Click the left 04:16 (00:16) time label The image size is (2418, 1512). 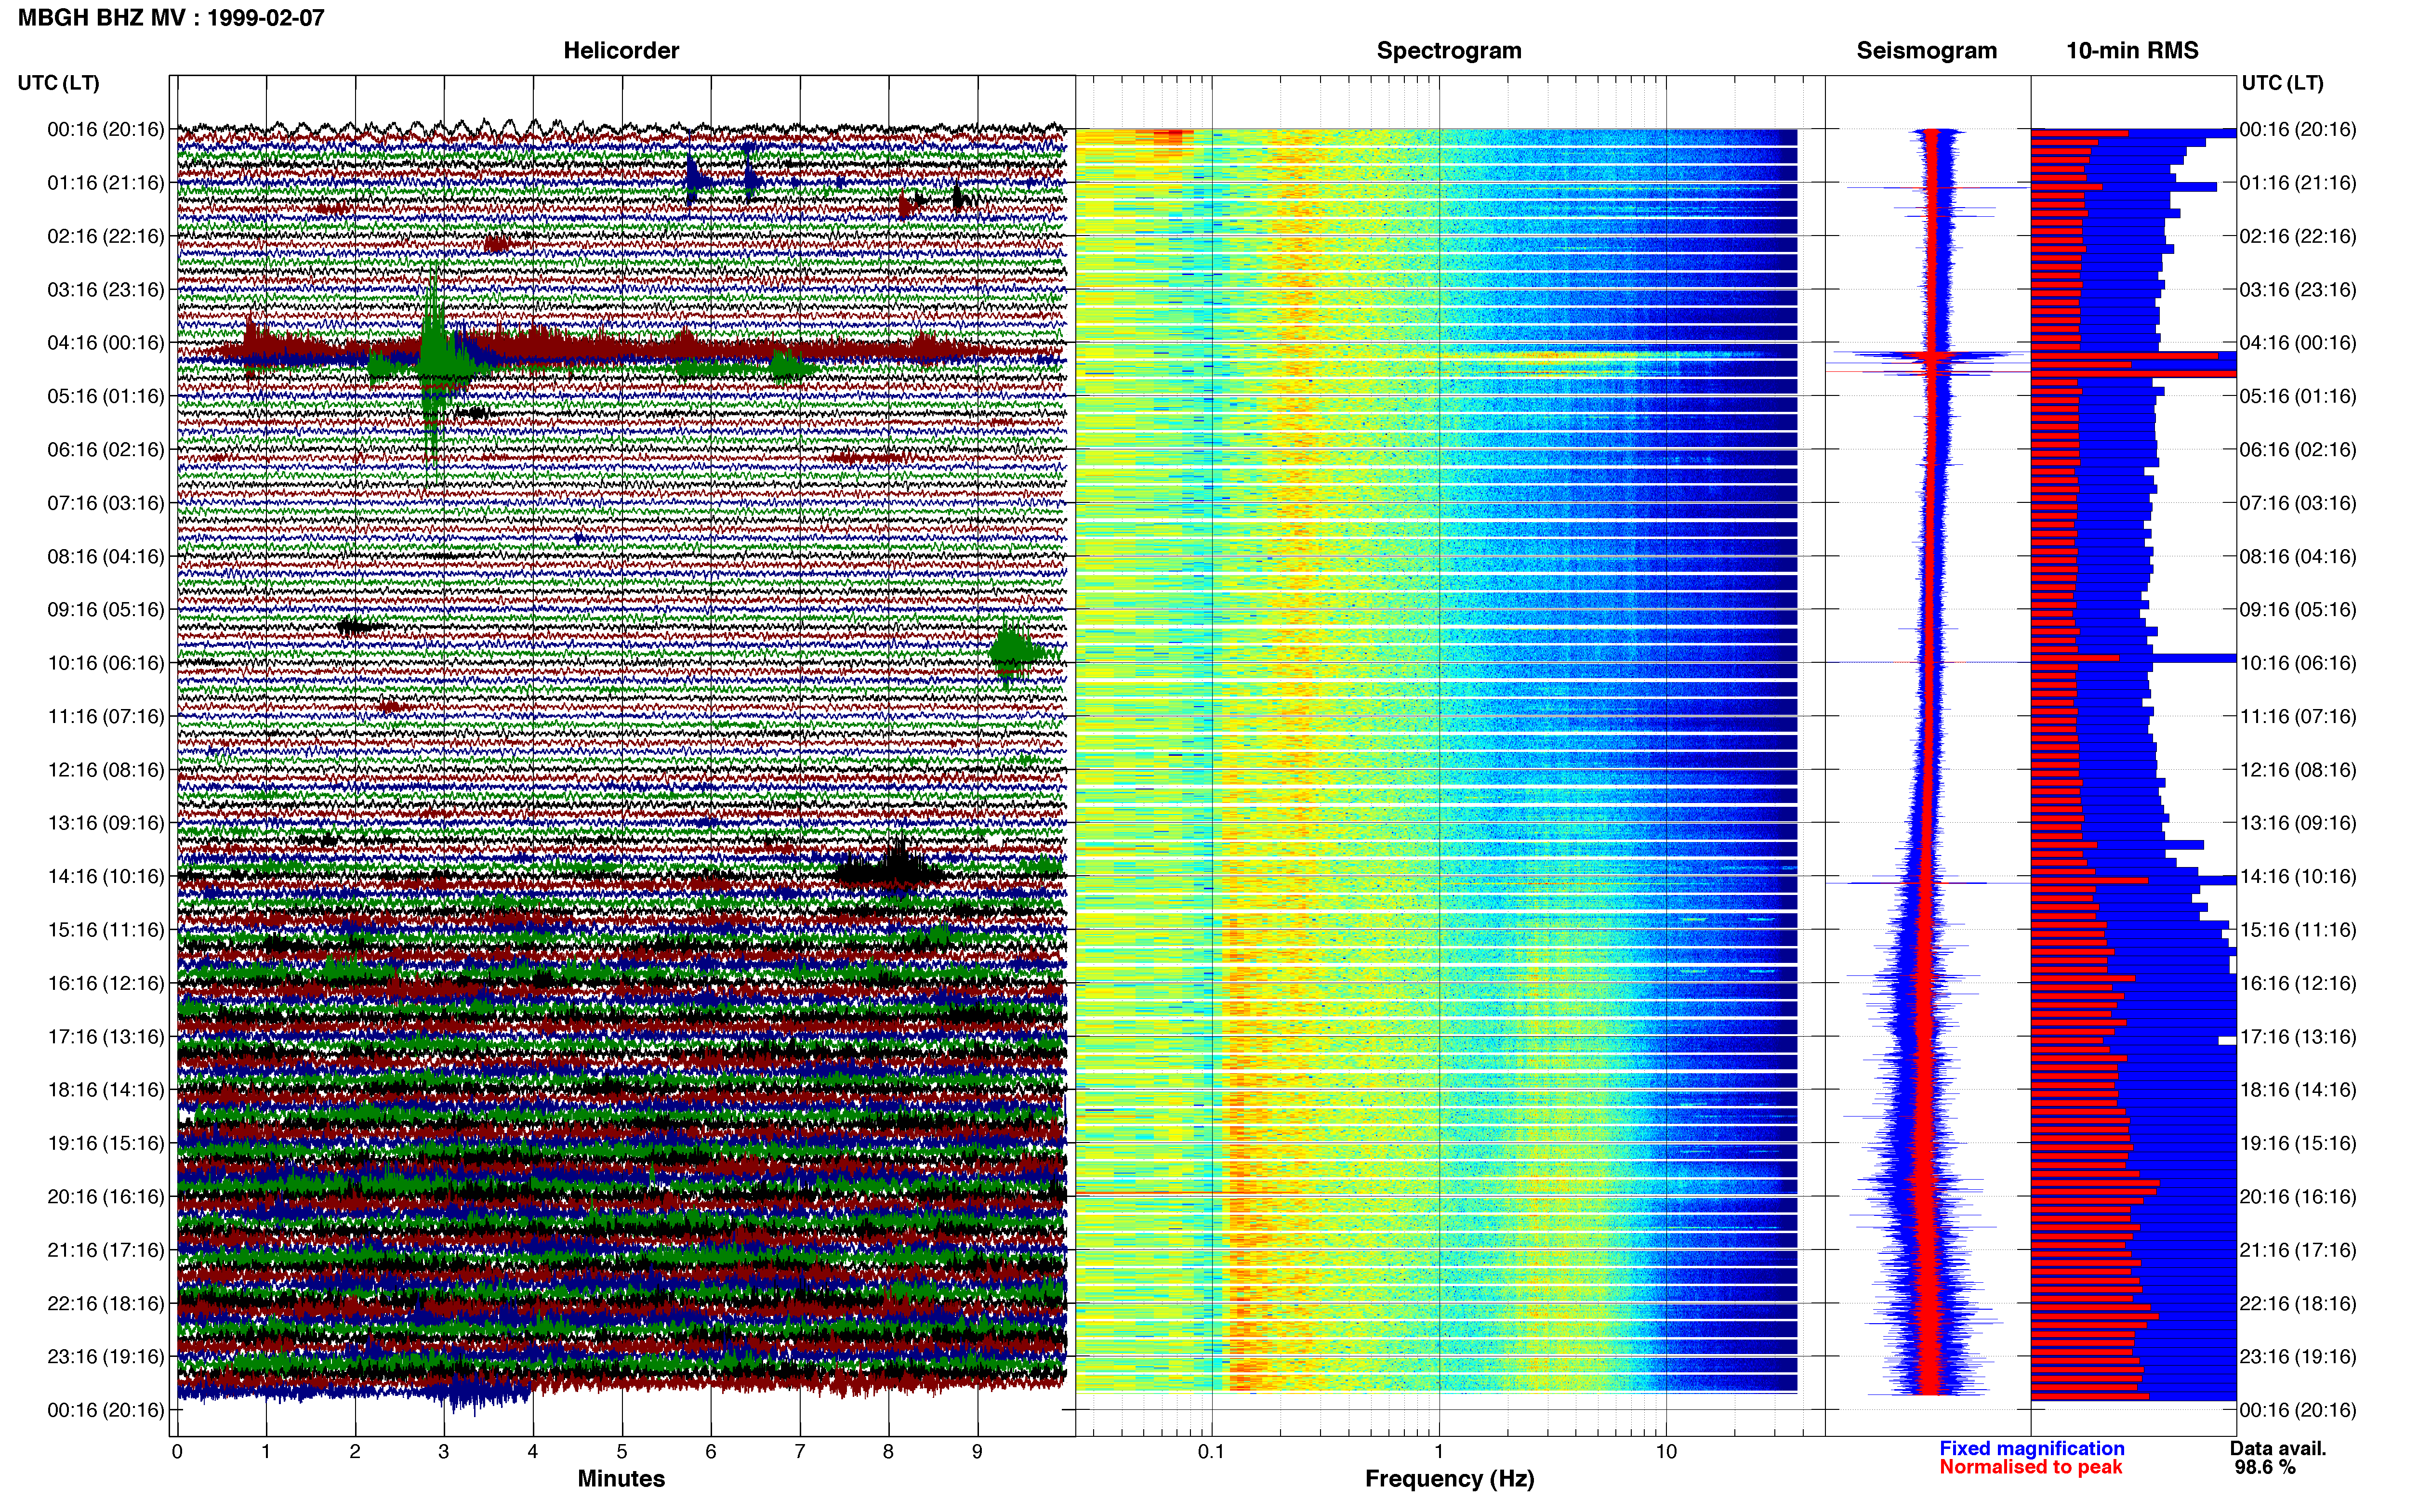106,343
